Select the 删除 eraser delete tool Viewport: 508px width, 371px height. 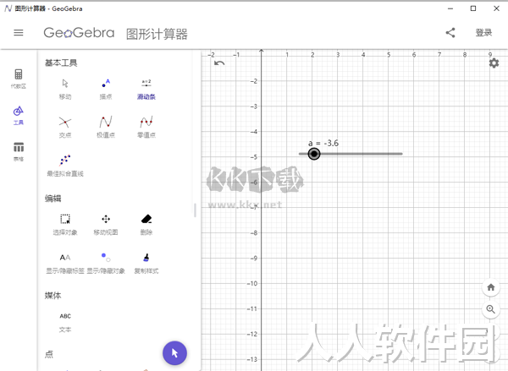[x=146, y=225]
